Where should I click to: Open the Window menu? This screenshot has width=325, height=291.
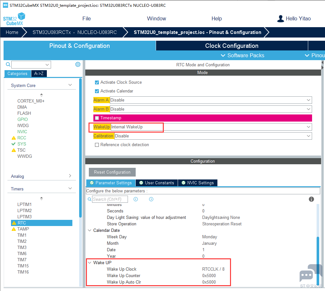pos(156,18)
